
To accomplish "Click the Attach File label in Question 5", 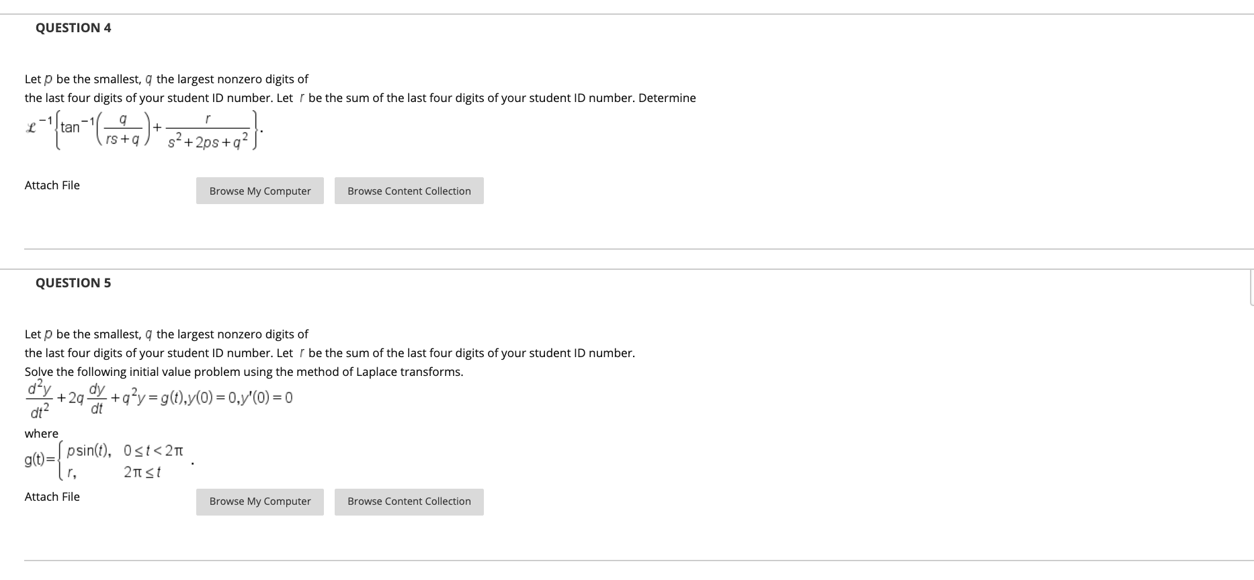I will [52, 497].
